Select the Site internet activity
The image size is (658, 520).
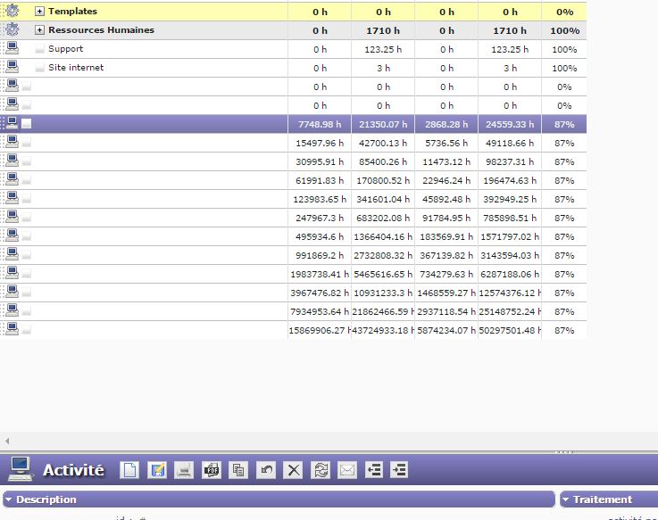pyautogui.click(x=76, y=68)
